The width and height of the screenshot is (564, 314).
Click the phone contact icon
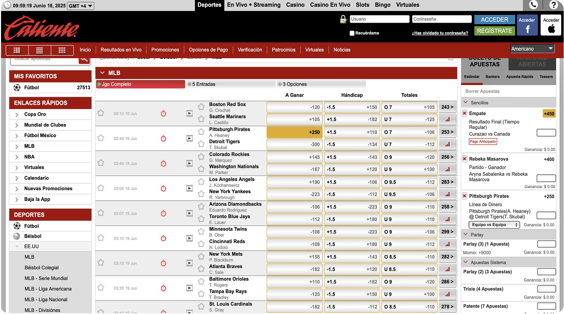point(533,5)
